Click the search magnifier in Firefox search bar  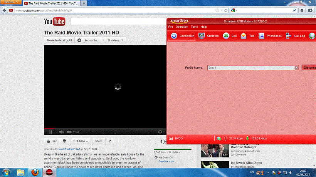294,10
